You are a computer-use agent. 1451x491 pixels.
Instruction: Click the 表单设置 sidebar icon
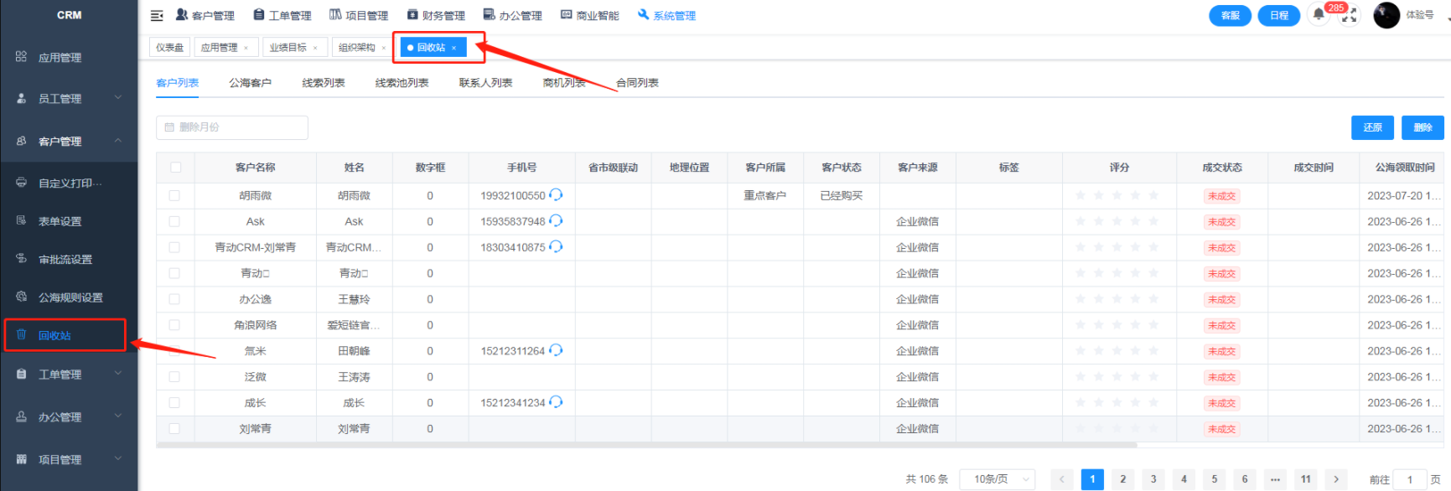(x=21, y=220)
